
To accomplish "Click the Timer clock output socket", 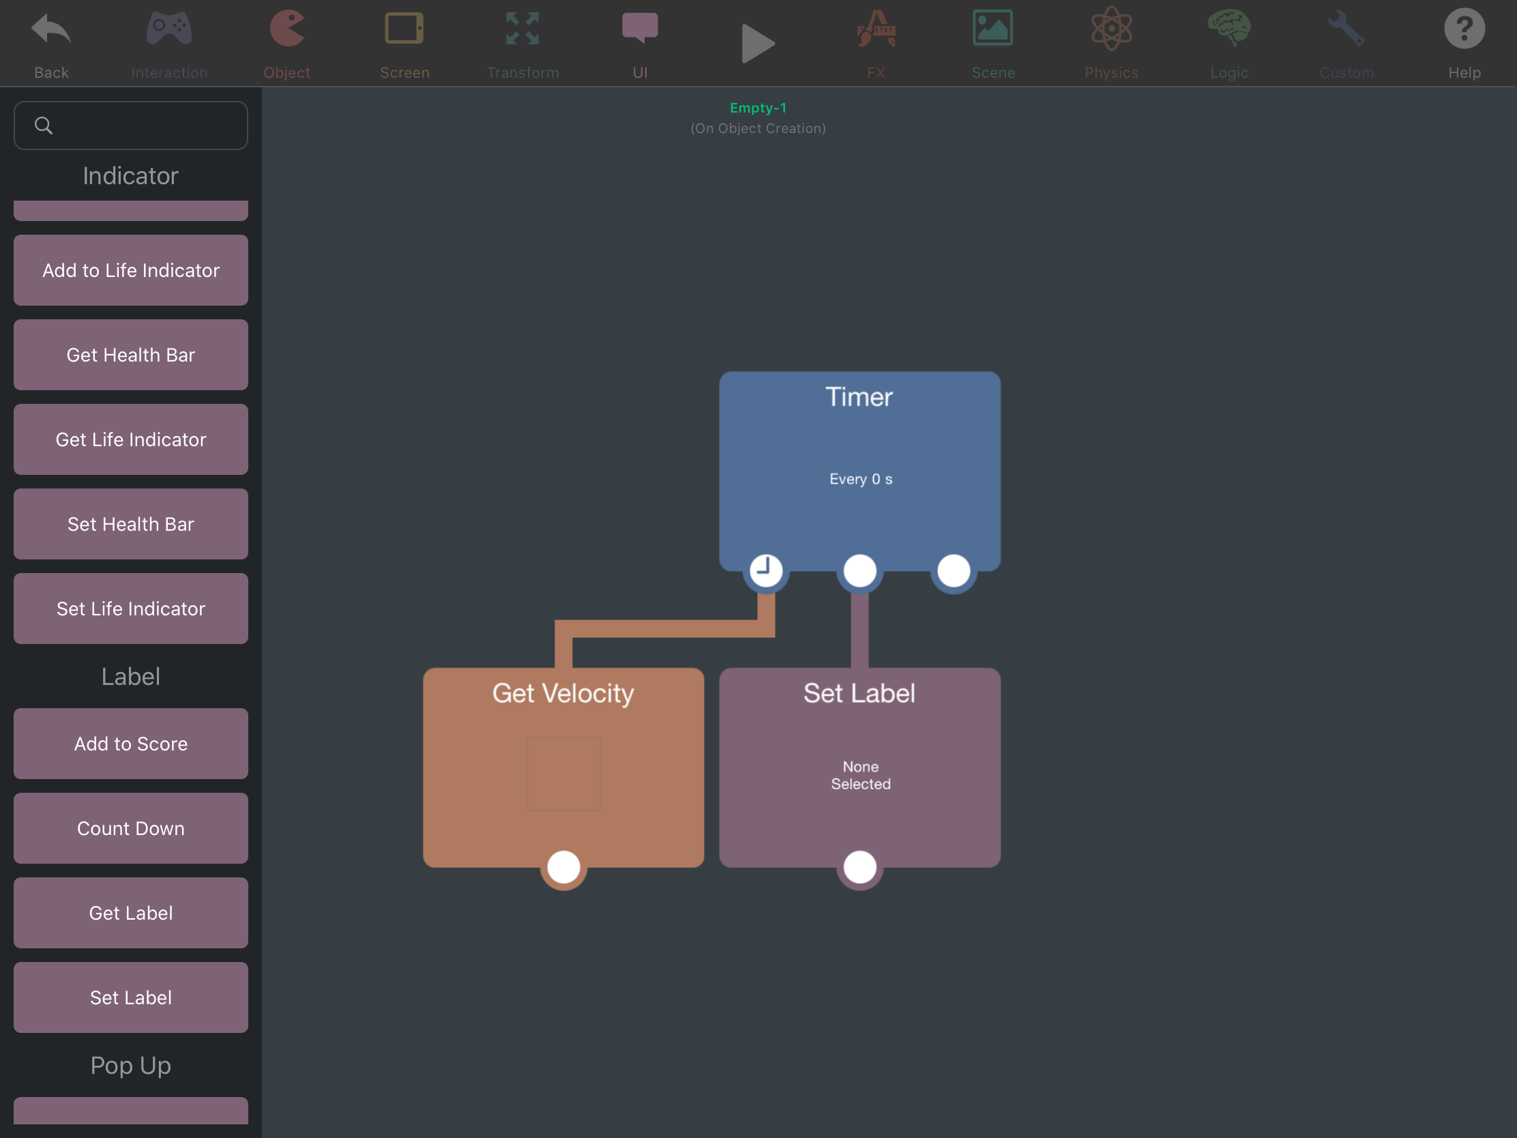I will point(765,570).
